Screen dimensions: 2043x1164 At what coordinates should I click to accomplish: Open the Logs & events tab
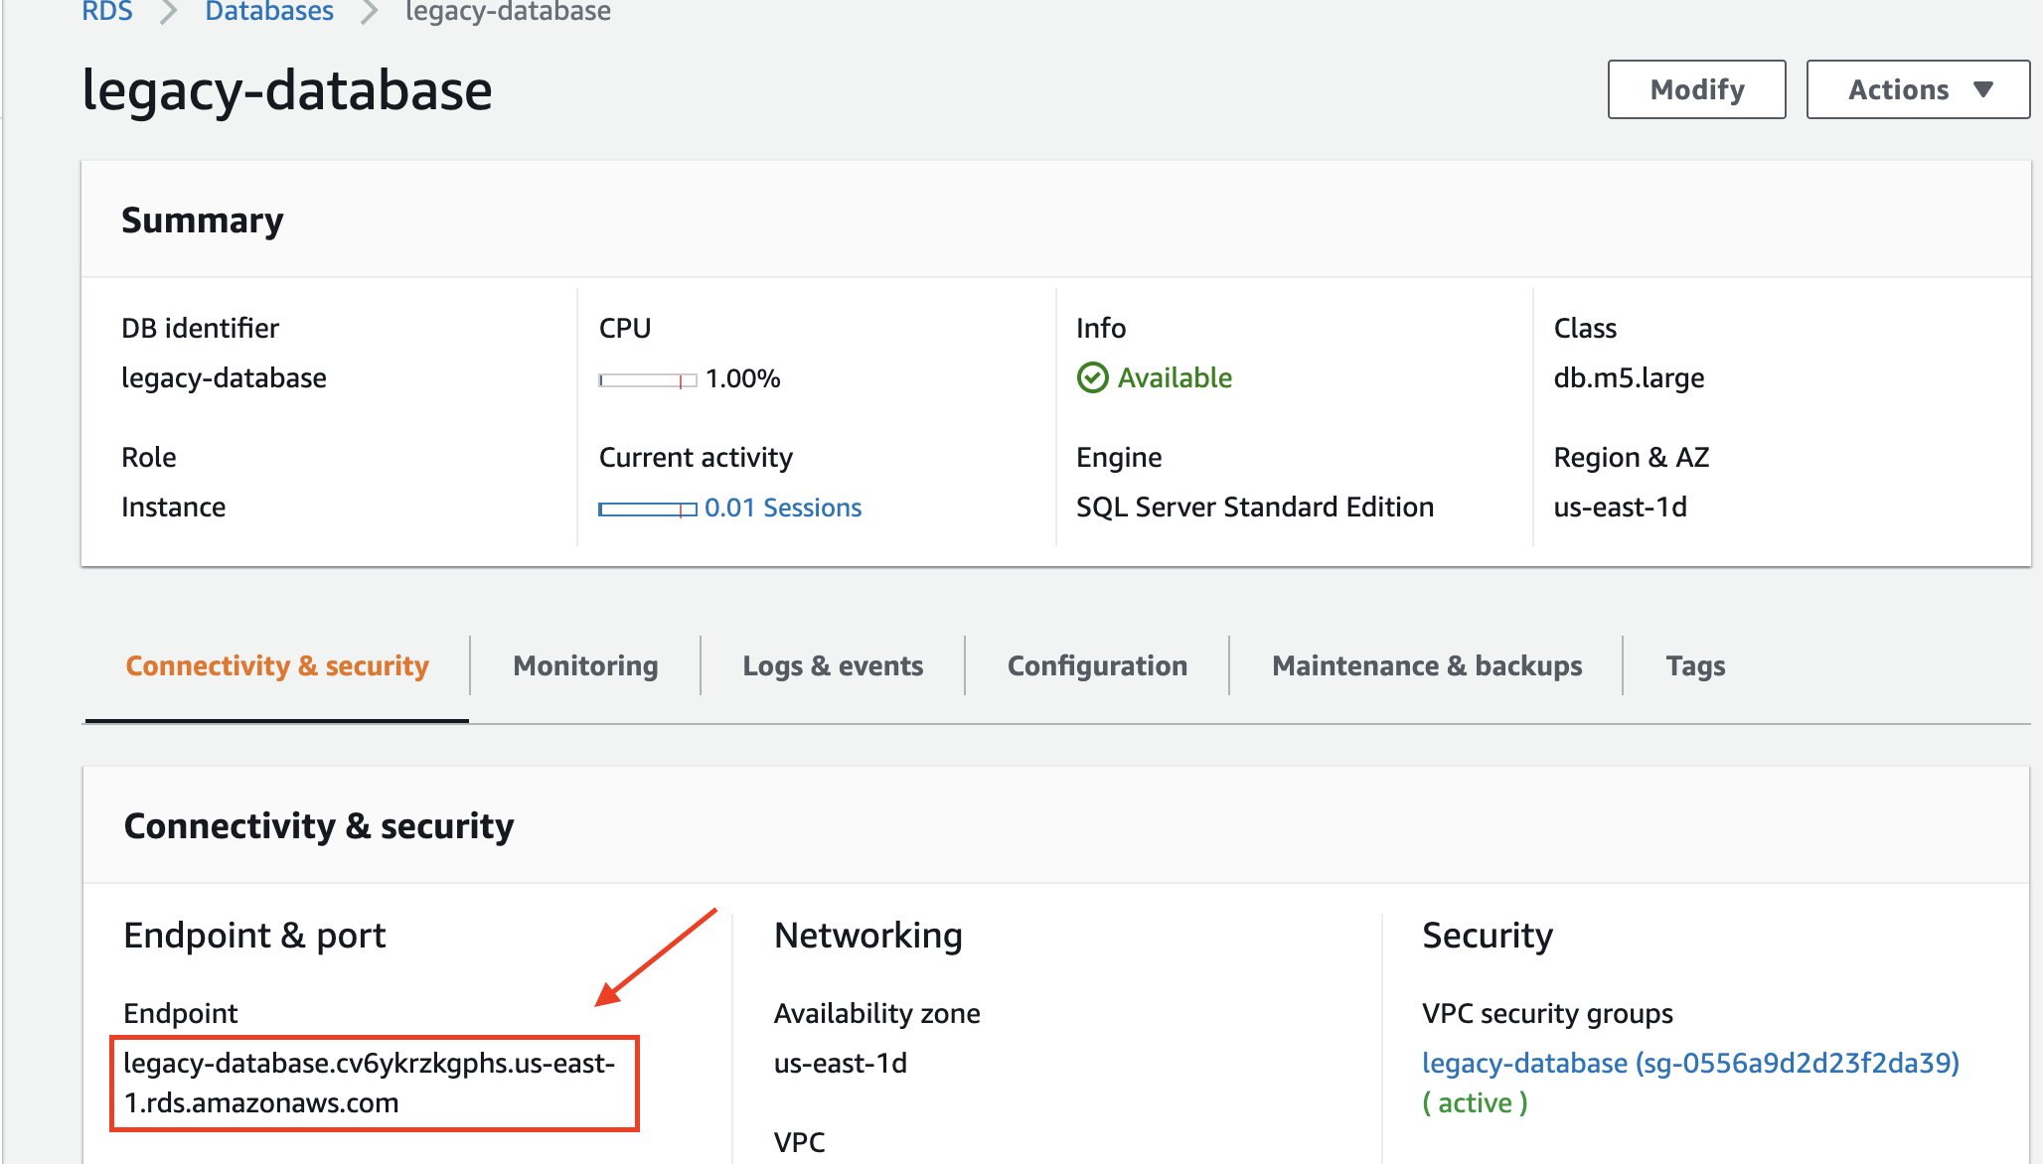pos(833,665)
